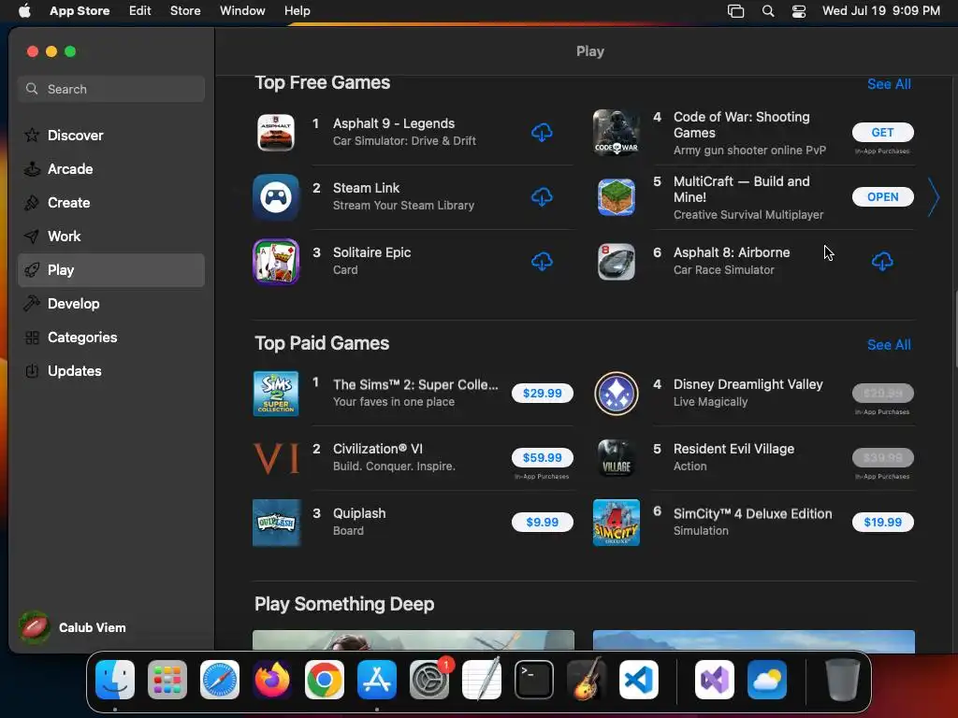Click the vertical scrollbar on right edge
Screen dimensions: 958x718
[954, 330]
